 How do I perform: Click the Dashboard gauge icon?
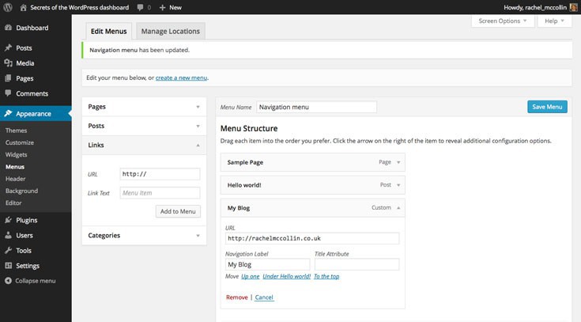pyautogui.click(x=8, y=28)
